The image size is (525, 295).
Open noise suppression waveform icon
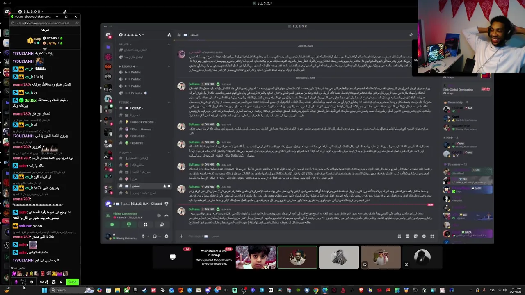pos(159,216)
